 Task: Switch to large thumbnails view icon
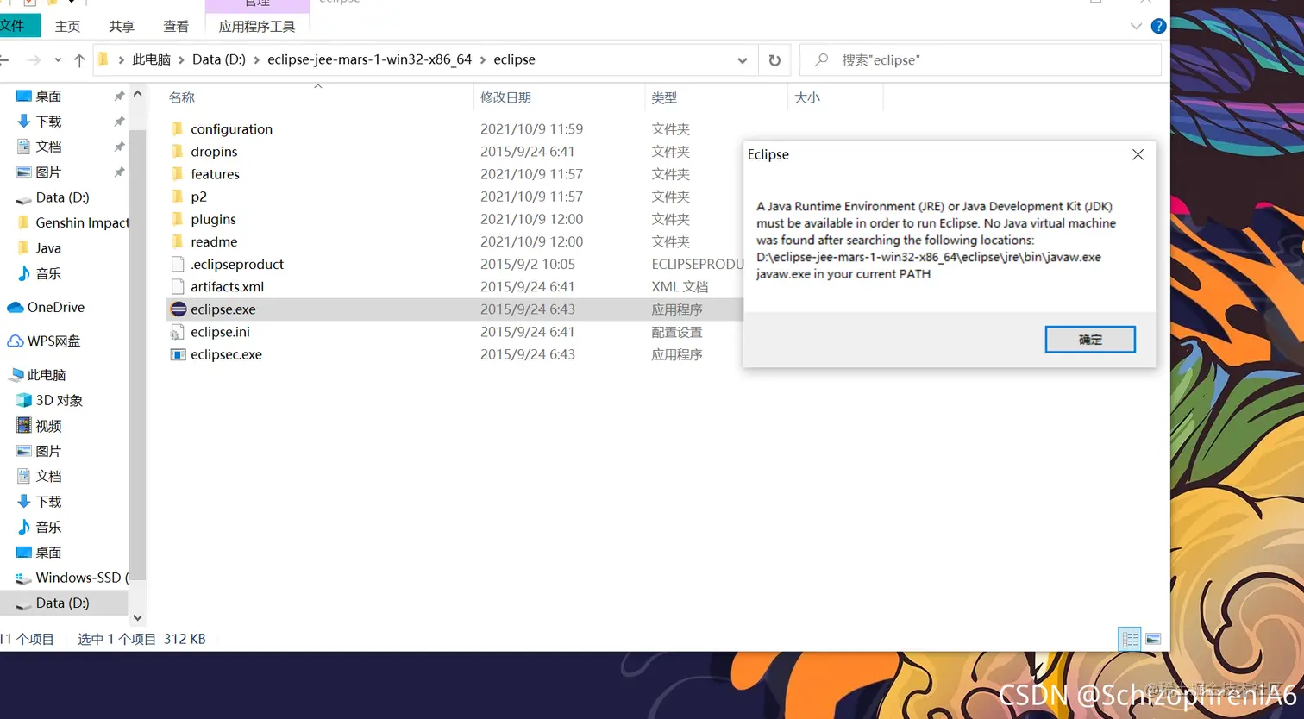click(1153, 639)
